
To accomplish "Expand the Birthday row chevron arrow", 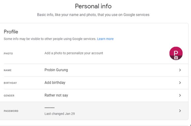I will 180,83.
